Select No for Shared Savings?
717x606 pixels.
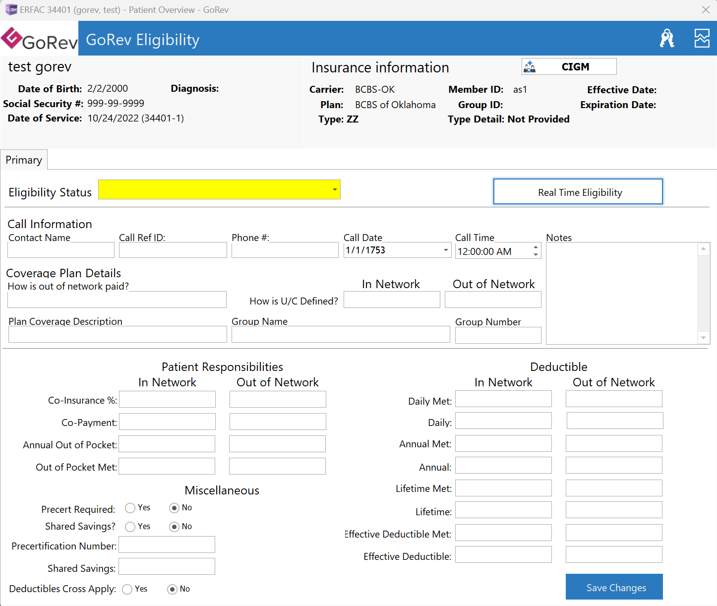tap(174, 527)
